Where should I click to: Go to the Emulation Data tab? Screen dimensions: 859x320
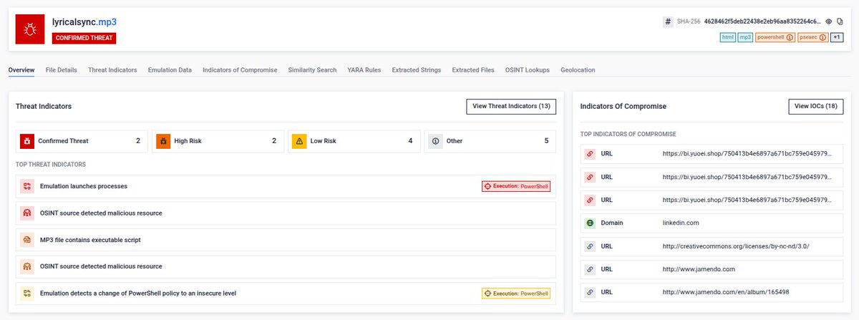170,70
